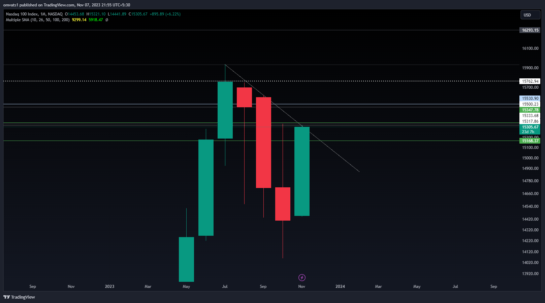Click the TradingView logo at bottom

(19, 297)
